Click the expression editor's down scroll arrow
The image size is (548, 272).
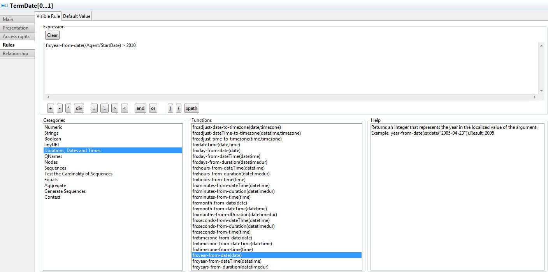541,91
